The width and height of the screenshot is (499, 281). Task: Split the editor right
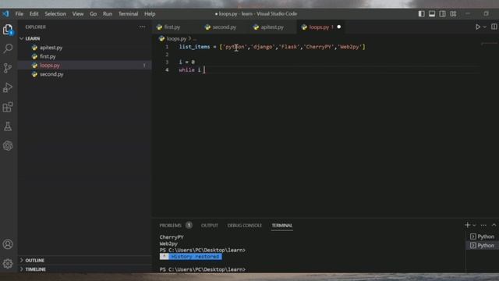(494, 27)
